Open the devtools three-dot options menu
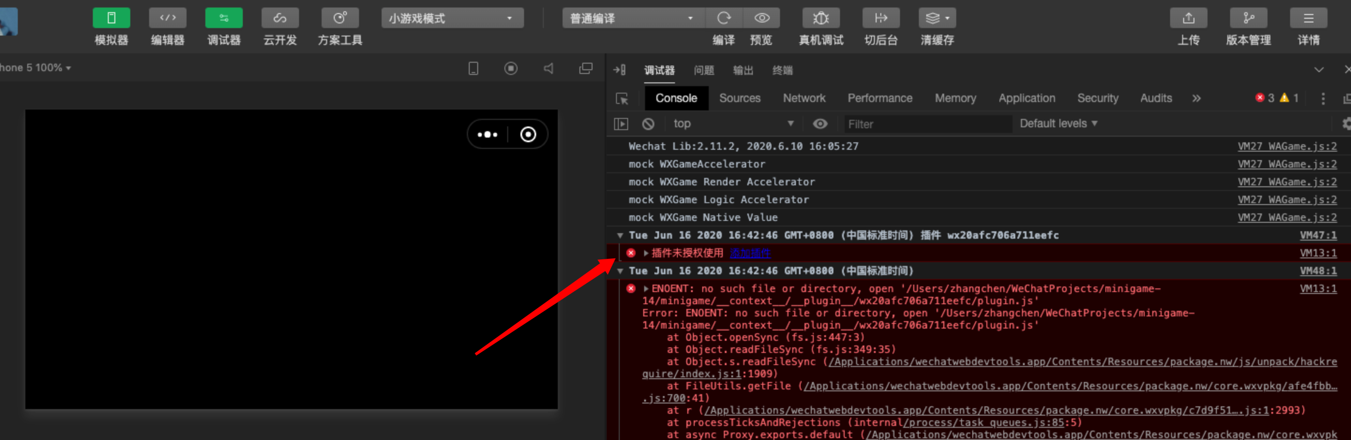The width and height of the screenshot is (1351, 440). 1323,98
